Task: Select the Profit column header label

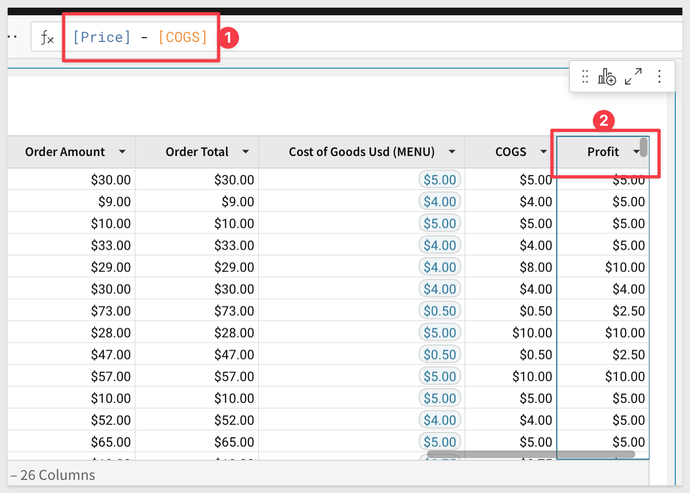Action: click(603, 152)
